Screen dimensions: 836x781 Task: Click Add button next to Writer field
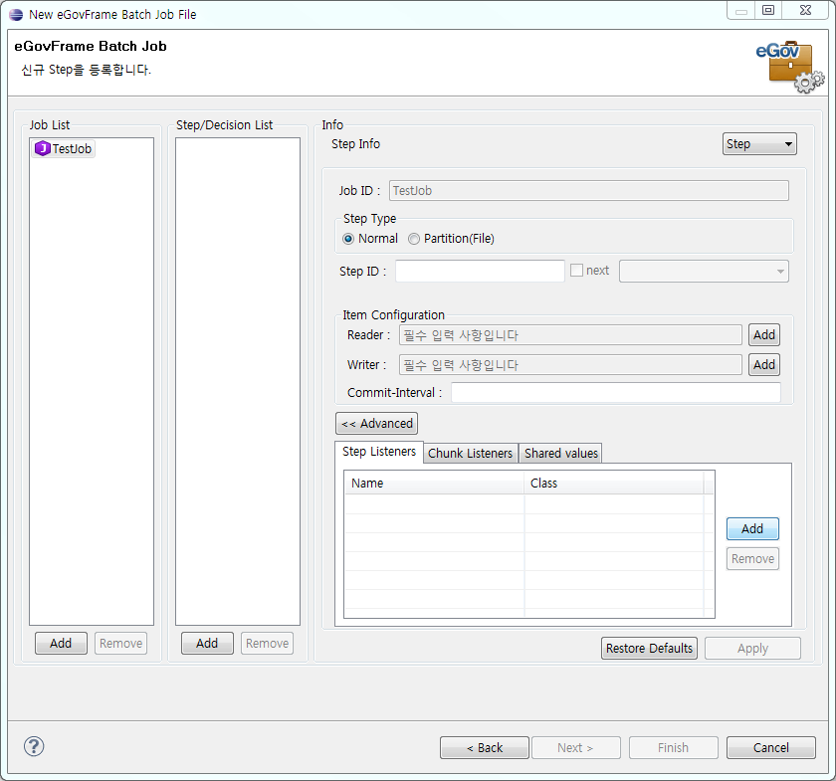pos(764,365)
